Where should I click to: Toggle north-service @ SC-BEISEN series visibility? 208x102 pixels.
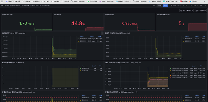180,71
